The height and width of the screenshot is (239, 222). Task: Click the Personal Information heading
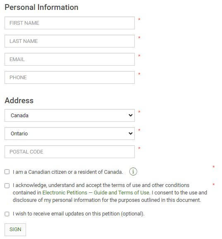coord(41,7)
